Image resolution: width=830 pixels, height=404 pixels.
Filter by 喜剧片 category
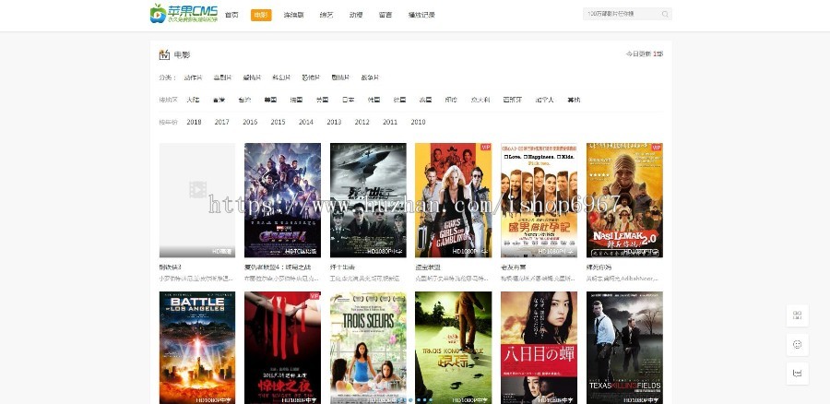coord(222,77)
